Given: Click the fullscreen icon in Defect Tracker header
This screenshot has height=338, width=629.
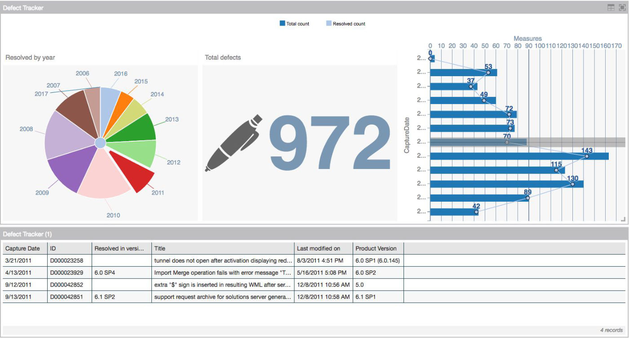Looking at the screenshot, I should pos(622,7).
